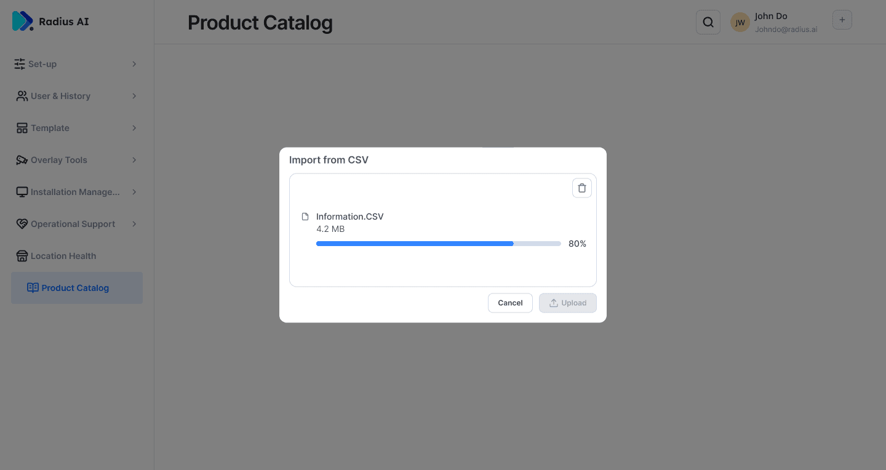Click the Information.CSV file icon
Viewport: 886px width, 470px height.
(x=305, y=217)
